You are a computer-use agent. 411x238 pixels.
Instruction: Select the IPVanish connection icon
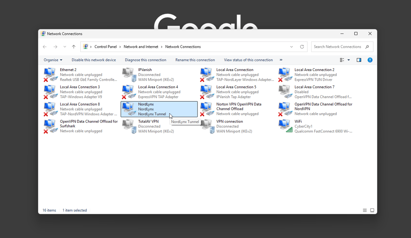tap(129, 75)
